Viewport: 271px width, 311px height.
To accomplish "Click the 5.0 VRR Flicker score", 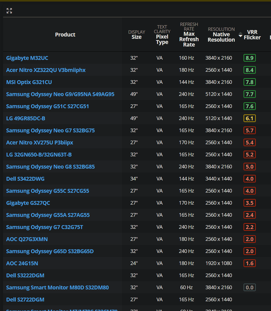I will (x=250, y=167).
